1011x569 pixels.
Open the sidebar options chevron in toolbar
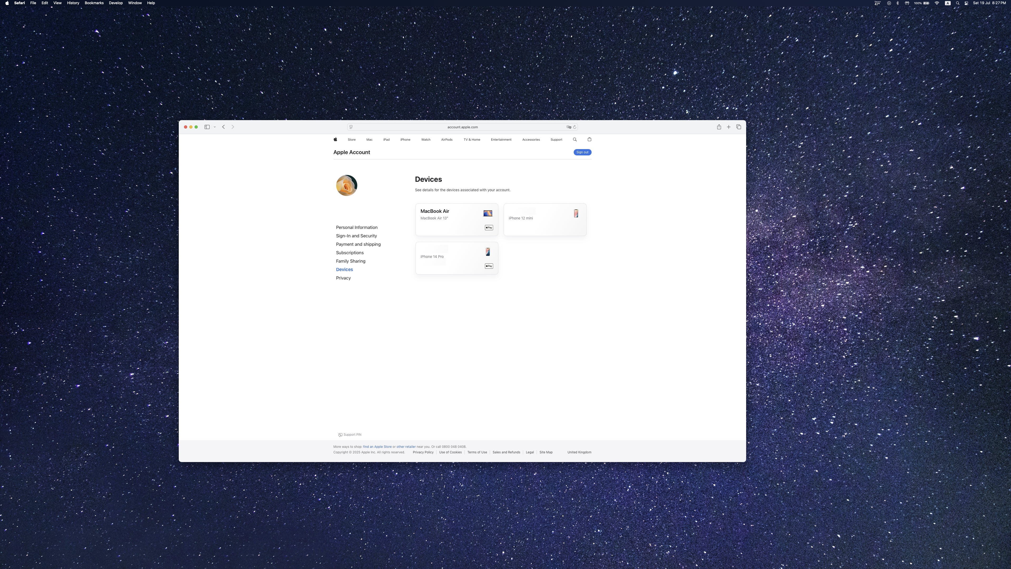tap(215, 127)
